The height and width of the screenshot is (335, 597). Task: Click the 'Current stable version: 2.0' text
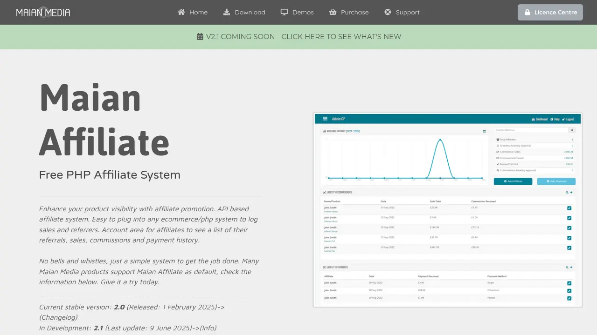pos(82,307)
